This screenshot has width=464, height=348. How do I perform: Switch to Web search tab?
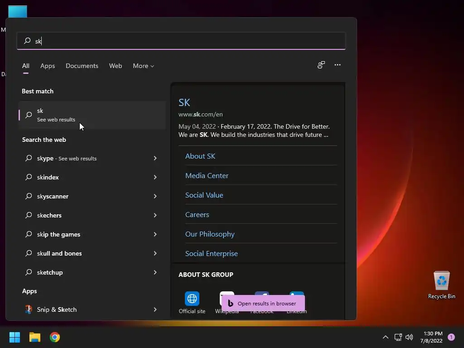116,66
